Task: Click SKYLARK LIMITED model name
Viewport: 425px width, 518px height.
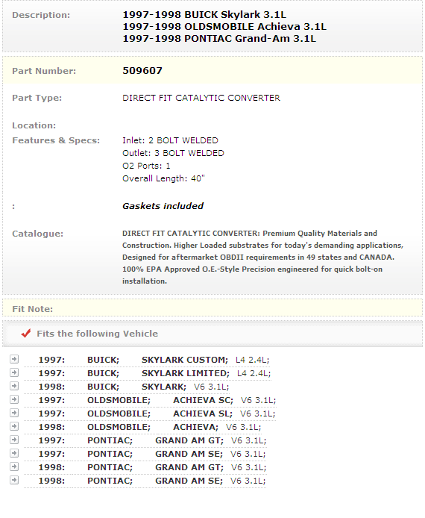Action: click(186, 373)
